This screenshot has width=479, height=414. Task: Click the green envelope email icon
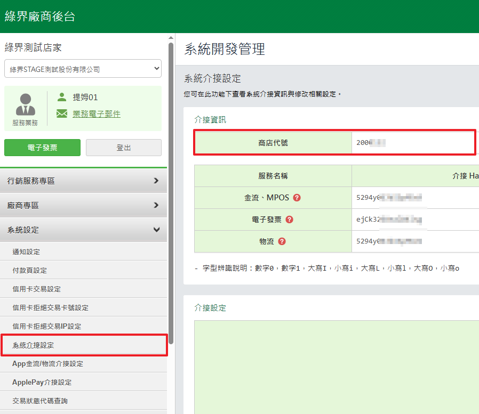62,113
